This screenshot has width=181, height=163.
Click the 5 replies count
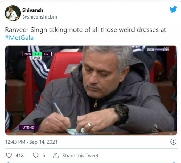(44, 156)
